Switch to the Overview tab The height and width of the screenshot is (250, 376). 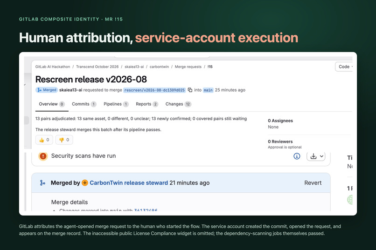[52, 104]
